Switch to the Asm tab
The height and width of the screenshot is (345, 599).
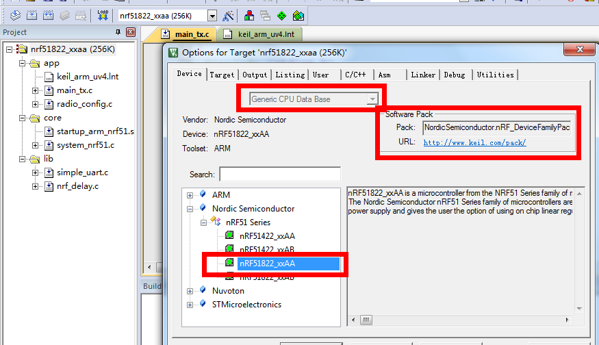[385, 75]
